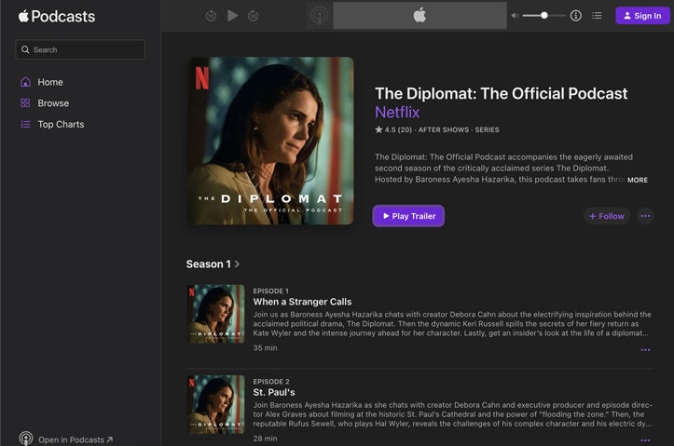
Task: Select the After Shows category label
Action: click(x=444, y=129)
